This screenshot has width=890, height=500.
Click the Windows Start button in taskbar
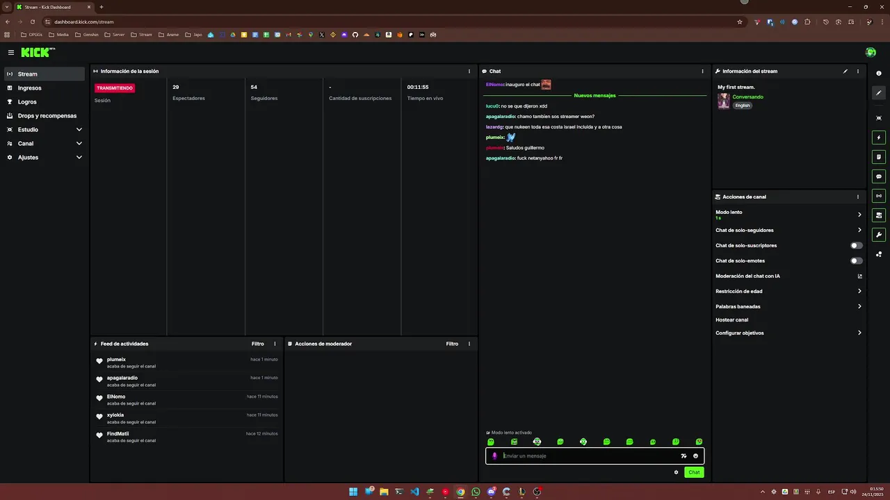tap(353, 492)
